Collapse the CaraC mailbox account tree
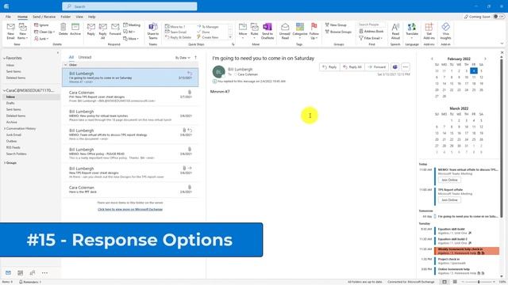508x285 pixels. (4, 90)
